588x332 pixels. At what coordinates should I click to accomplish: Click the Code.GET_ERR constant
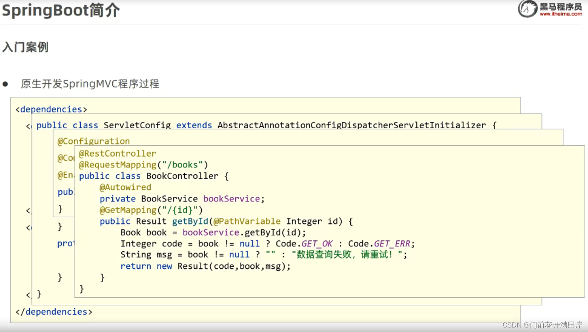(x=379, y=244)
